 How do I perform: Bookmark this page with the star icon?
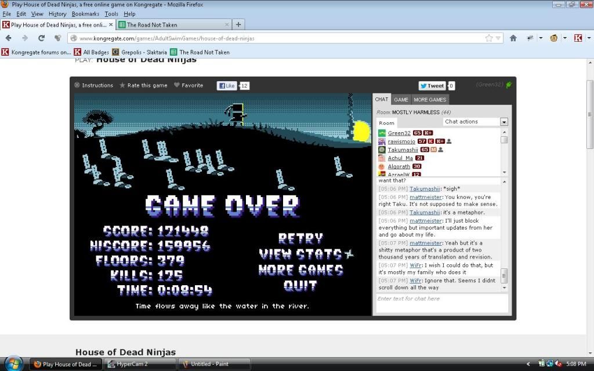(489, 38)
